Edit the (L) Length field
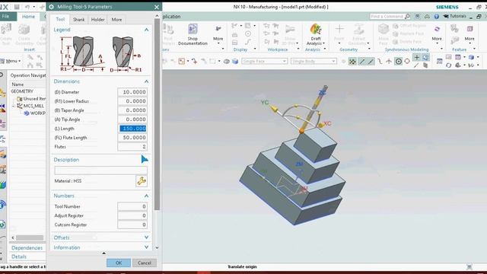Screen dimensions: 487x274 [132, 129]
